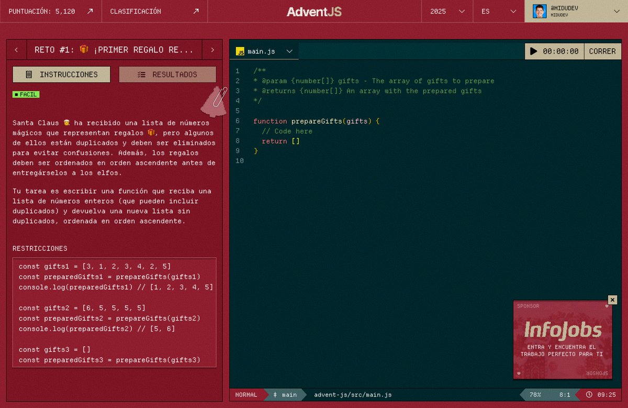Click the NORMAL mode indicator
Viewport: 628px width, 408px height.
[246, 394]
